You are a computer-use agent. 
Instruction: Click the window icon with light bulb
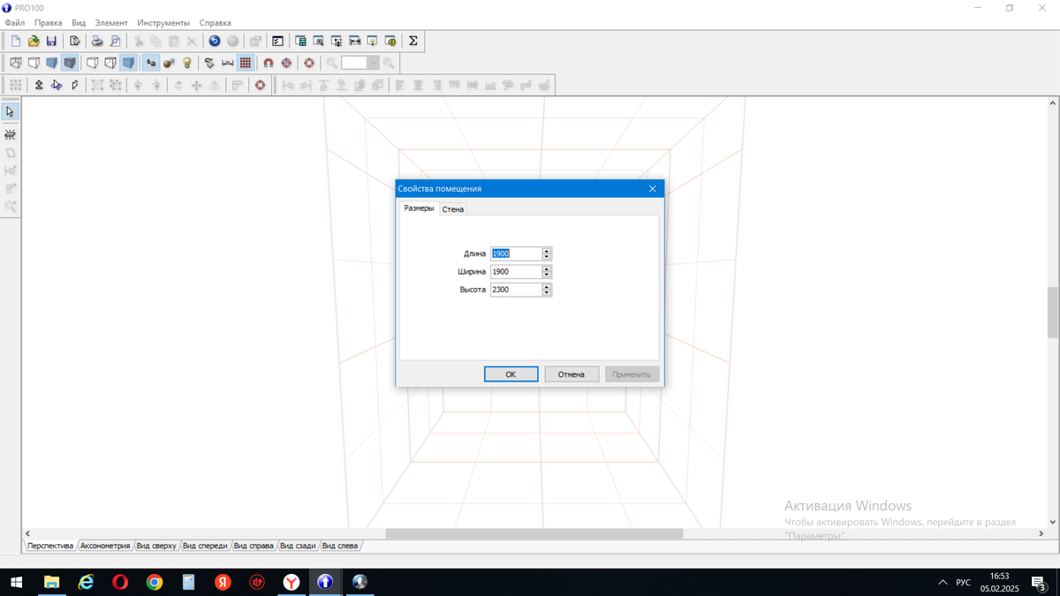(x=372, y=41)
